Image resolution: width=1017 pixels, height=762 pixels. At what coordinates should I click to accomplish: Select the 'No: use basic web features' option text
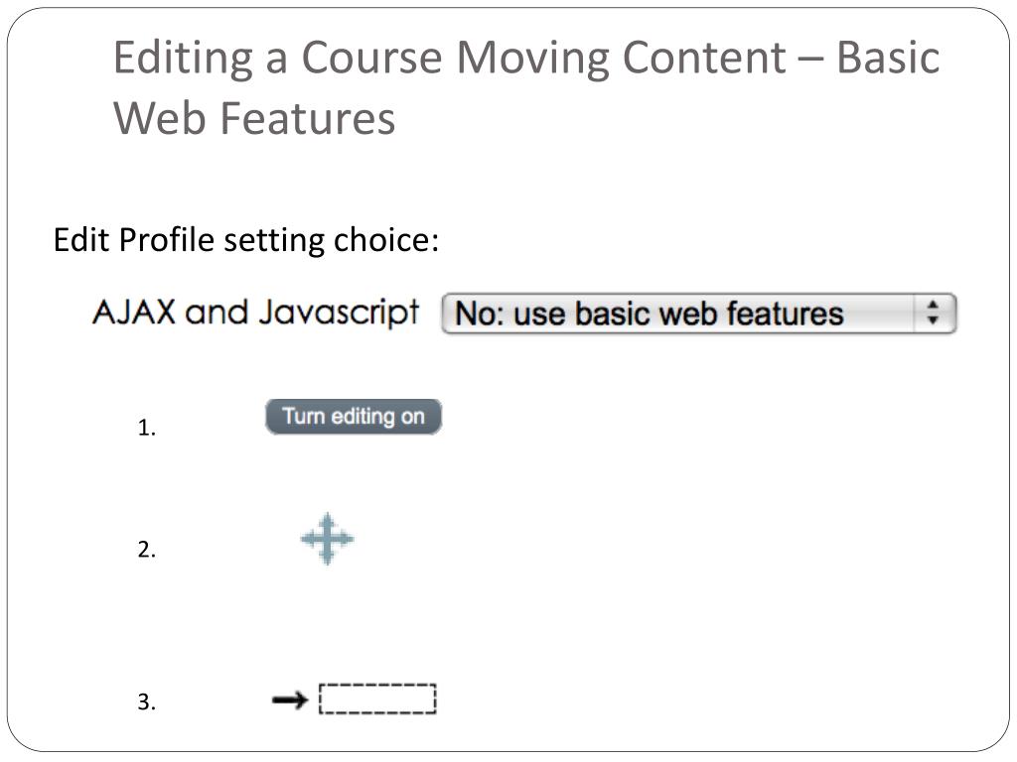click(649, 314)
